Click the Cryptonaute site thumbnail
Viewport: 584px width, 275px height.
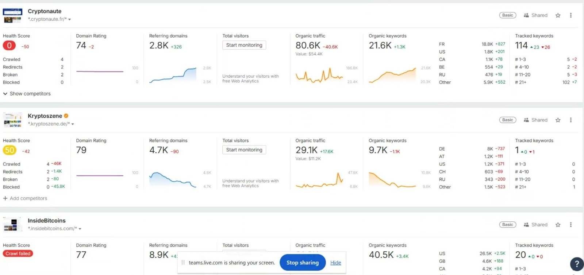(12, 15)
